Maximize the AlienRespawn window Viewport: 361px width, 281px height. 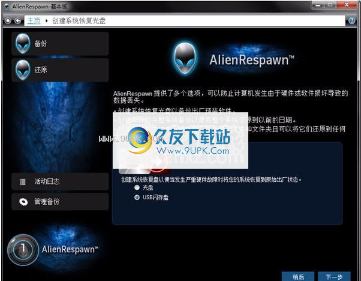coord(330,5)
